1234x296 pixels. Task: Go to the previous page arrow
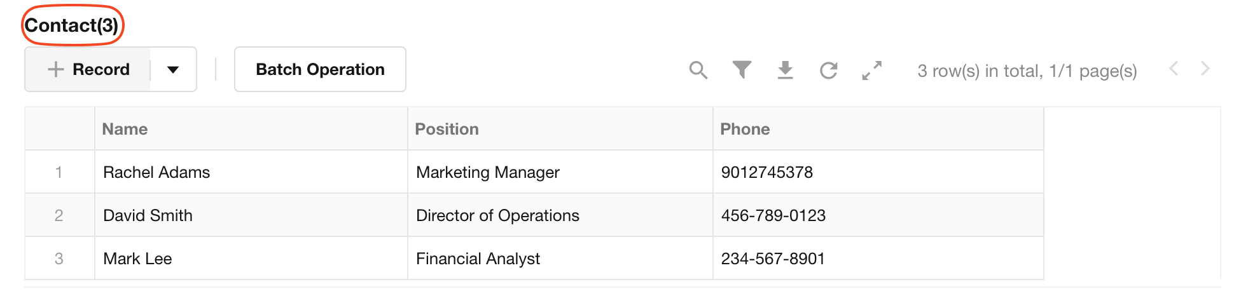point(1174,69)
